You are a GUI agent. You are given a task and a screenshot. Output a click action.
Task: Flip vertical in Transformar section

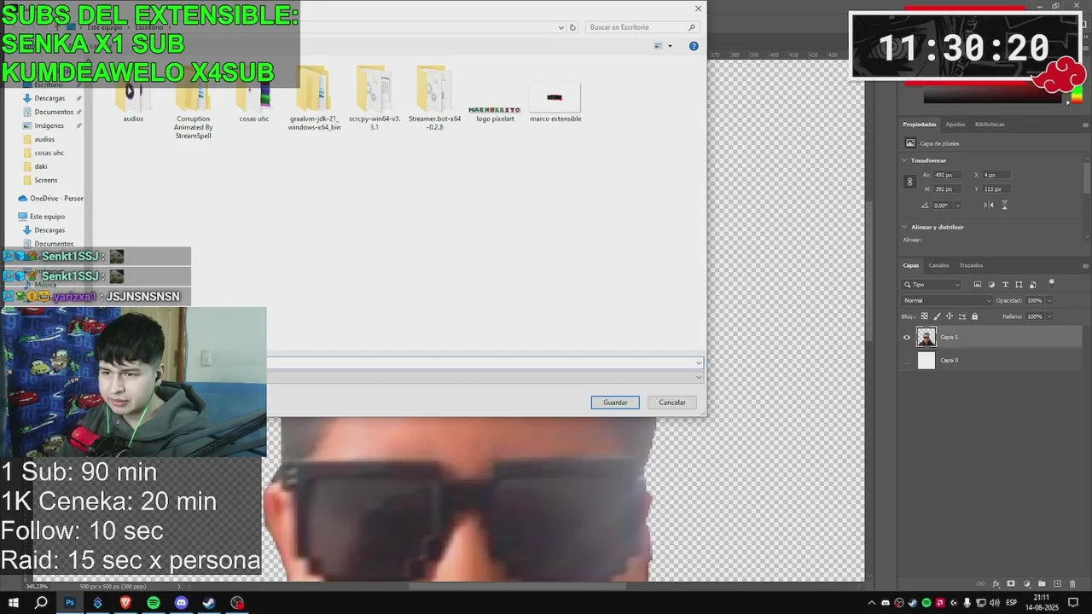[1004, 206]
